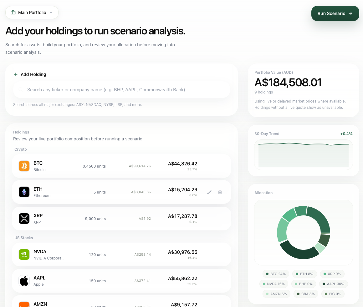The width and height of the screenshot is (363, 307).
Task: Delete the ETH holding with trash icon
Action: [x=220, y=192]
